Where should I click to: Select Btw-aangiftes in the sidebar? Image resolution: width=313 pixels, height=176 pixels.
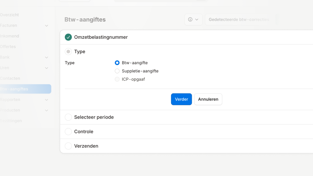25,89
